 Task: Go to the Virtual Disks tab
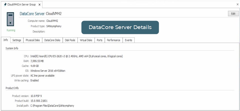pos(86,40)
